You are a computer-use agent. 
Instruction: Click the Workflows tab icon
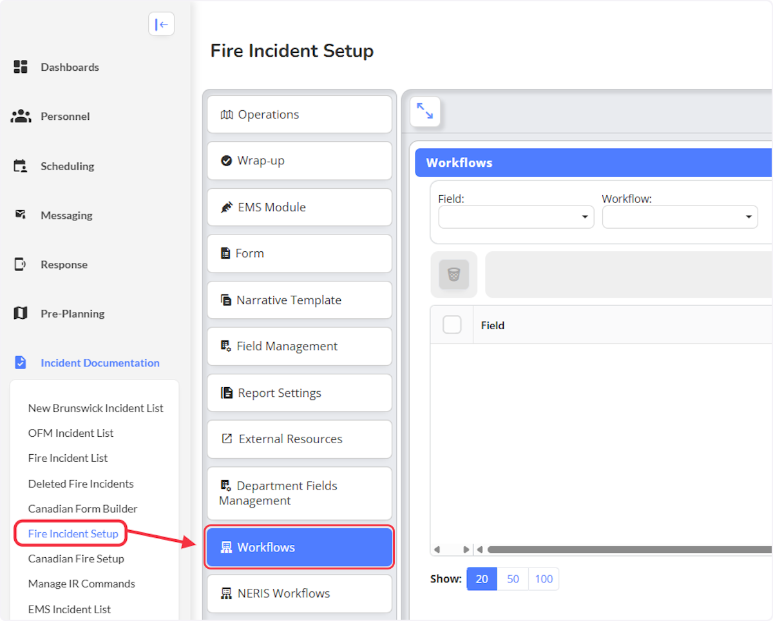226,548
